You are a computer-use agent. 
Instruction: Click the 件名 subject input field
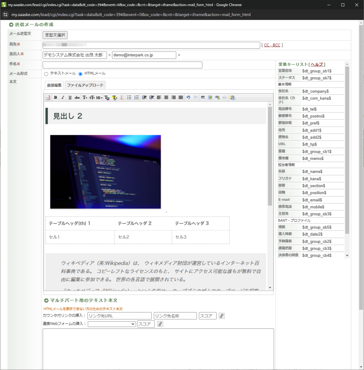122,65
